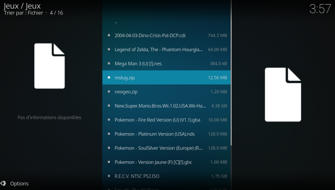This screenshot has width=335, height=190.
Task: Click the bullet icon beside neogeo.zip
Action: click(x=109, y=92)
